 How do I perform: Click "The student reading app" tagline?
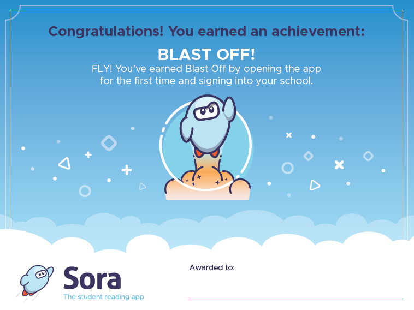[103, 297]
